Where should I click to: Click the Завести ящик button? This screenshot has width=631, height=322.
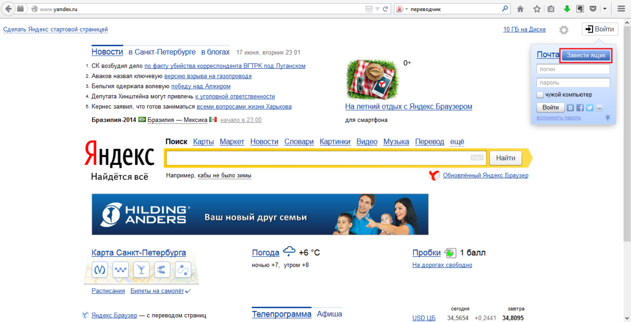[x=586, y=55]
